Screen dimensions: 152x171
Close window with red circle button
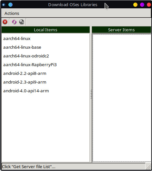pyautogui.click(x=149, y=5)
